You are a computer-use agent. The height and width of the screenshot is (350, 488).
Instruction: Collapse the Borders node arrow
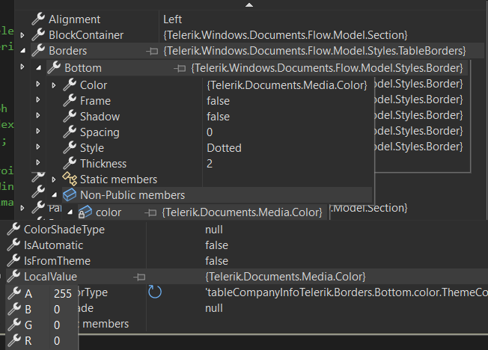(22, 51)
